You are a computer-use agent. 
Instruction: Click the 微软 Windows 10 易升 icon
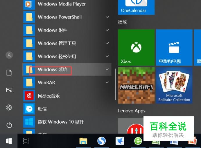[29, 122]
